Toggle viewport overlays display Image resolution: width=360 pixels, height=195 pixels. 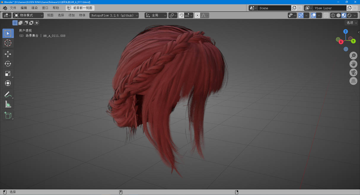click(313, 15)
